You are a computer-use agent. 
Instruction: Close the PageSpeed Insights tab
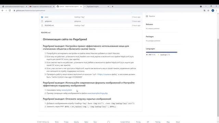coord(108,6)
